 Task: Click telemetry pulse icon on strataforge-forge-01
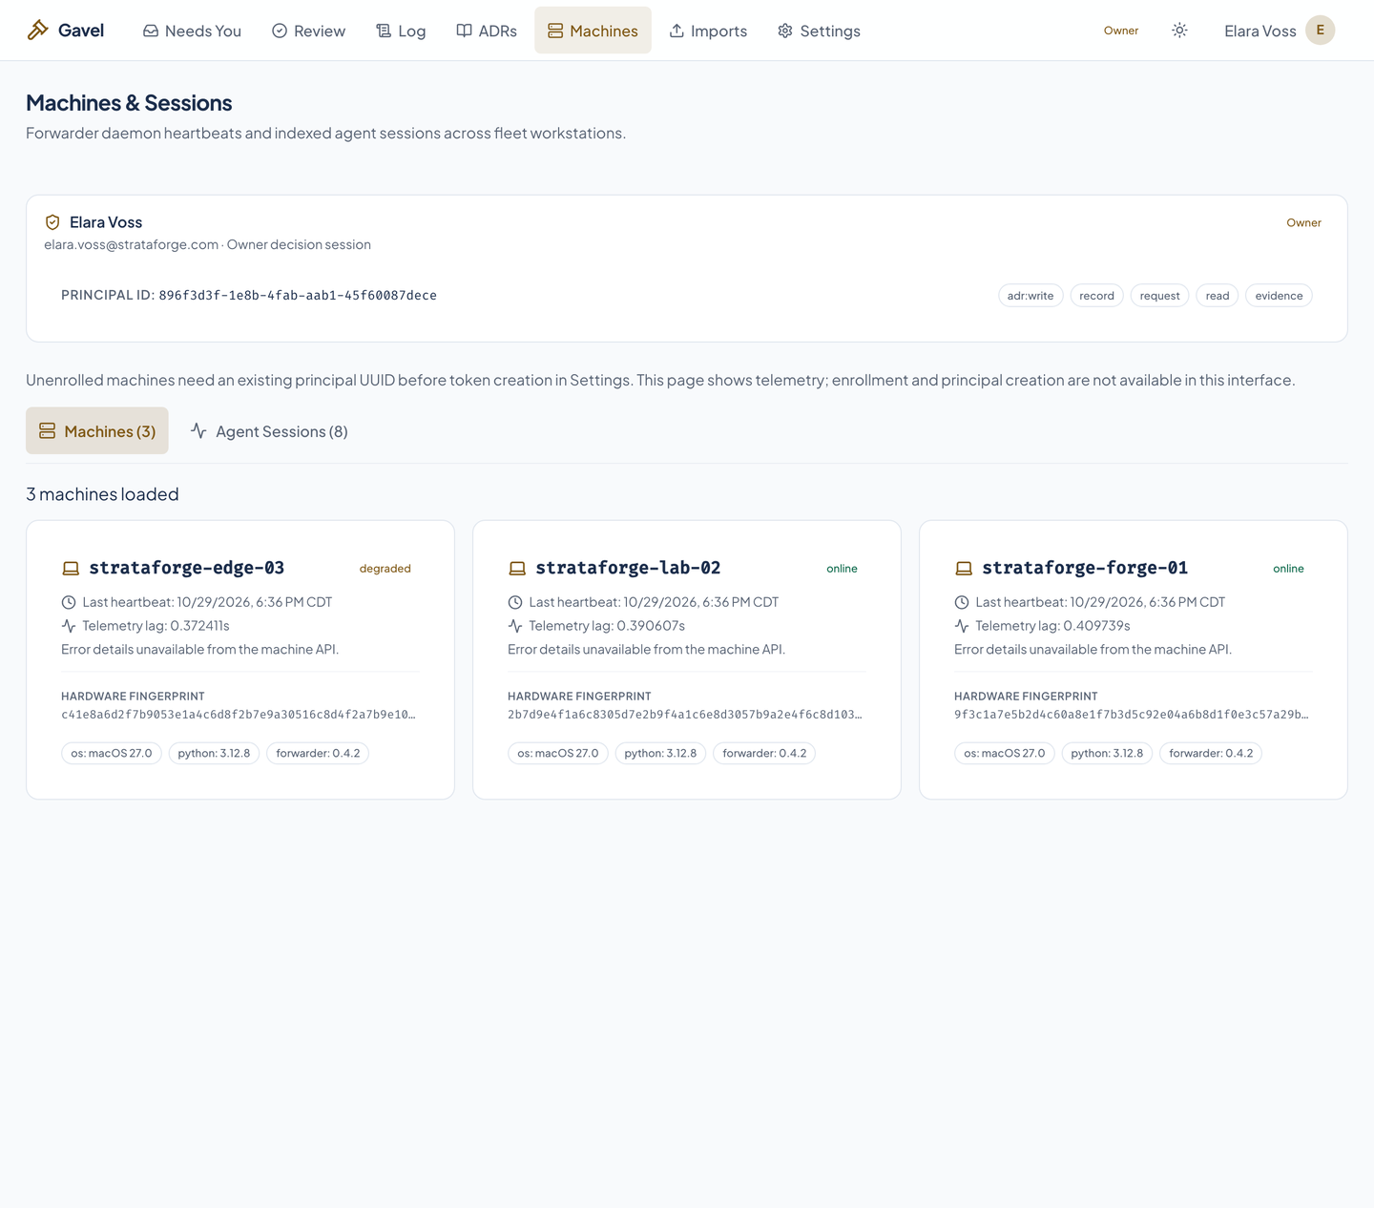[962, 626]
